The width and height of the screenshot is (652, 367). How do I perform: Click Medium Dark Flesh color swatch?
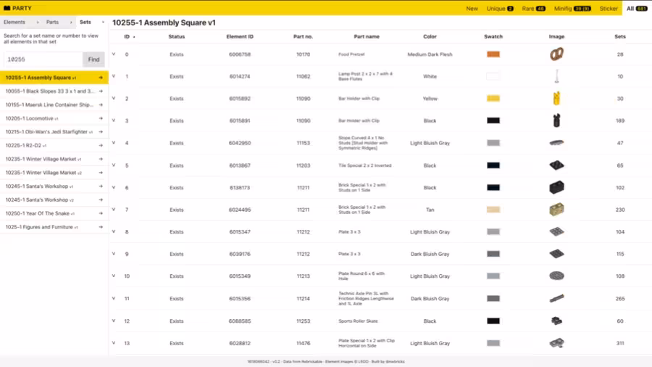(x=493, y=54)
